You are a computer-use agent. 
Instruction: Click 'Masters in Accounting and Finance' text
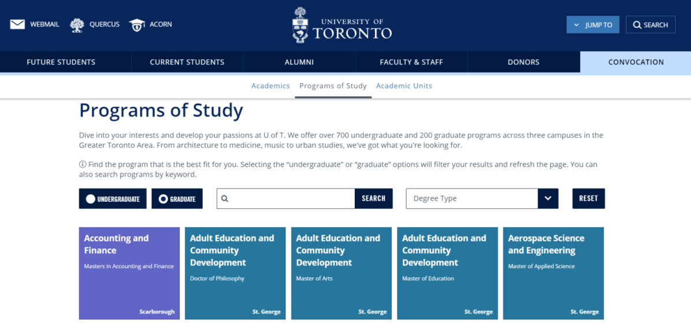pyautogui.click(x=129, y=266)
